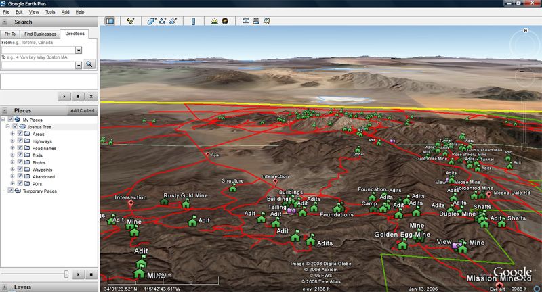Screen dimensions: 542x292
Task: Adjust the Places panel opacity slider
Action: (66, 274)
